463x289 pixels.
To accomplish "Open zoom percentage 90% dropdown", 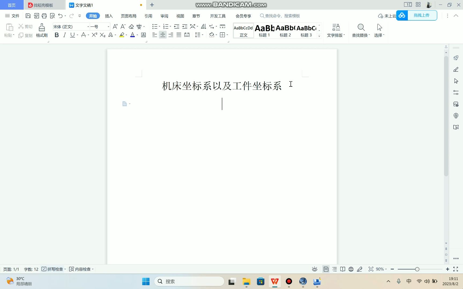I will tap(381, 269).
